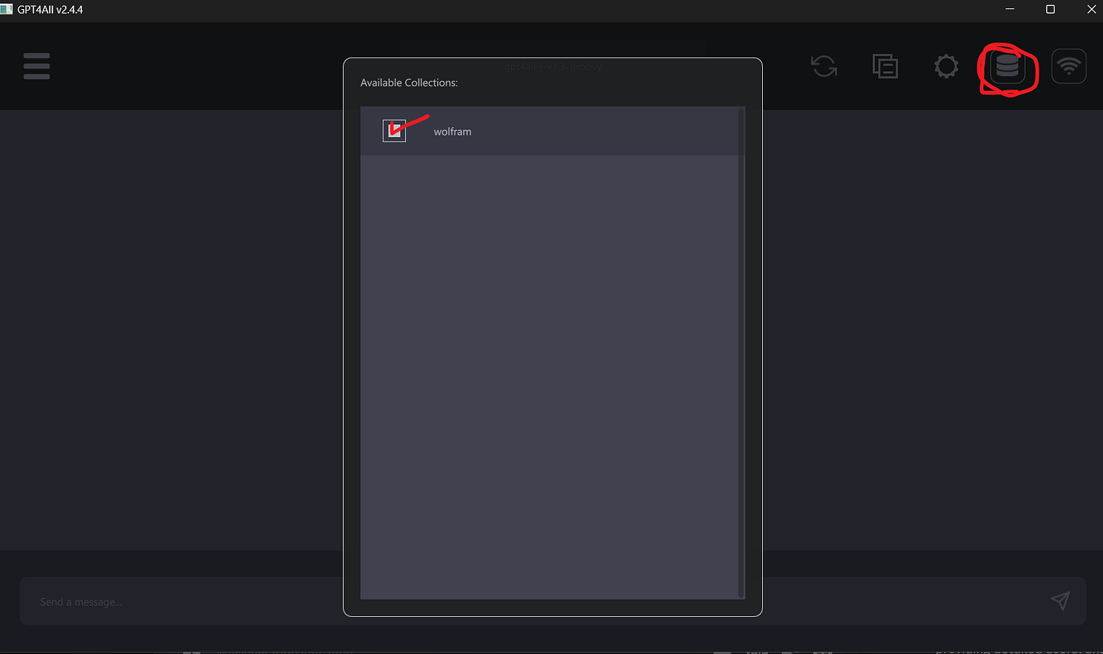The width and height of the screenshot is (1103, 654).
Task: Regenerate the response using the refresh icon
Action: [823, 66]
